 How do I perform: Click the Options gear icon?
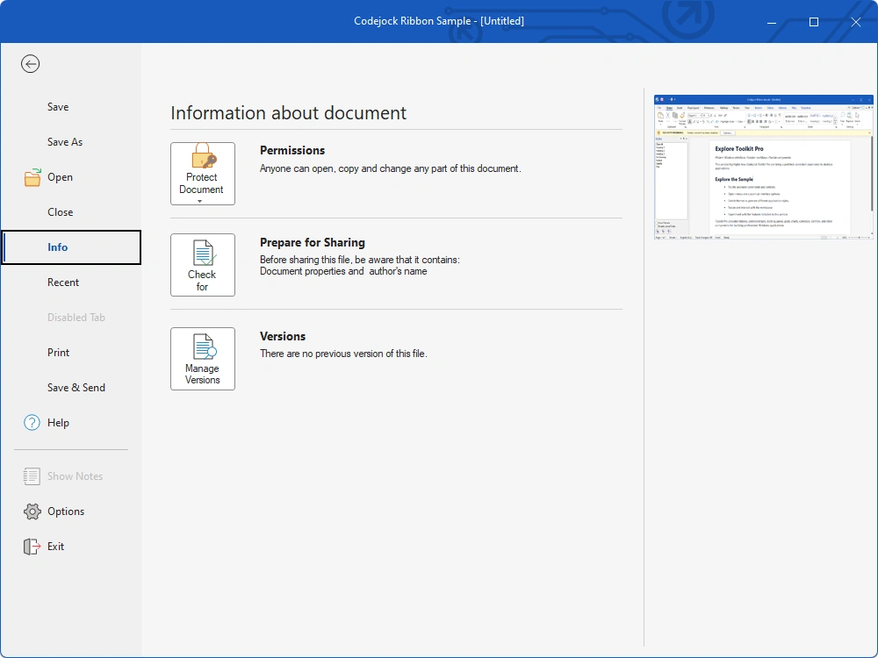[x=32, y=511]
